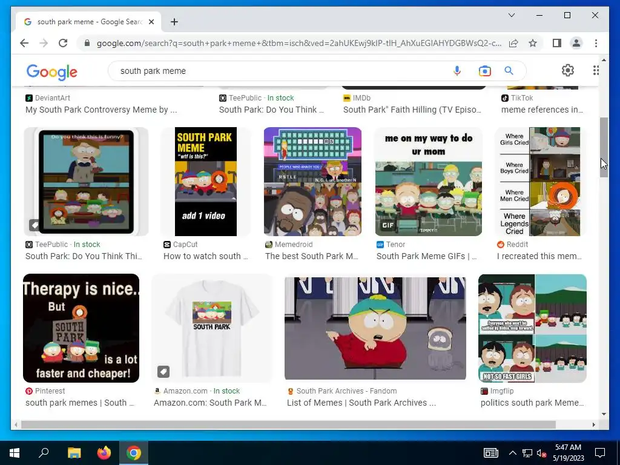Click page scroll down arrow
The image size is (620, 465).
click(604, 414)
